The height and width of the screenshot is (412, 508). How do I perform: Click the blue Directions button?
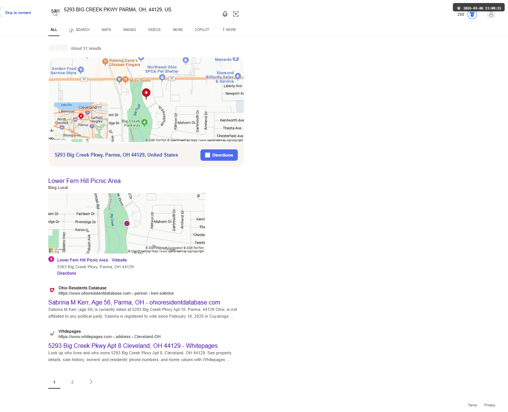(219, 155)
